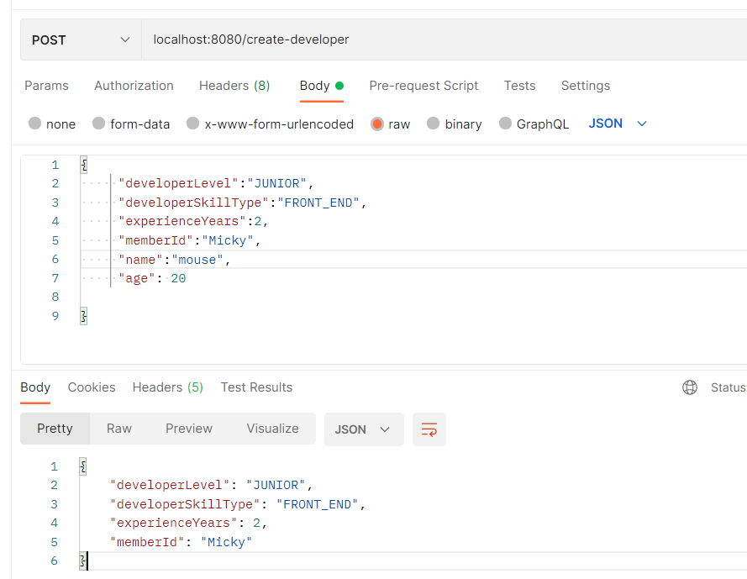This screenshot has height=579, width=747.
Task: Click the "experienceYears":2 request line
Action: point(193,222)
